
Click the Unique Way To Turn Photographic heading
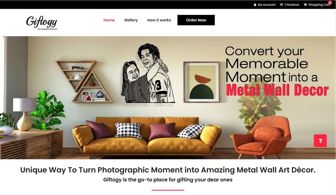pos(168,170)
